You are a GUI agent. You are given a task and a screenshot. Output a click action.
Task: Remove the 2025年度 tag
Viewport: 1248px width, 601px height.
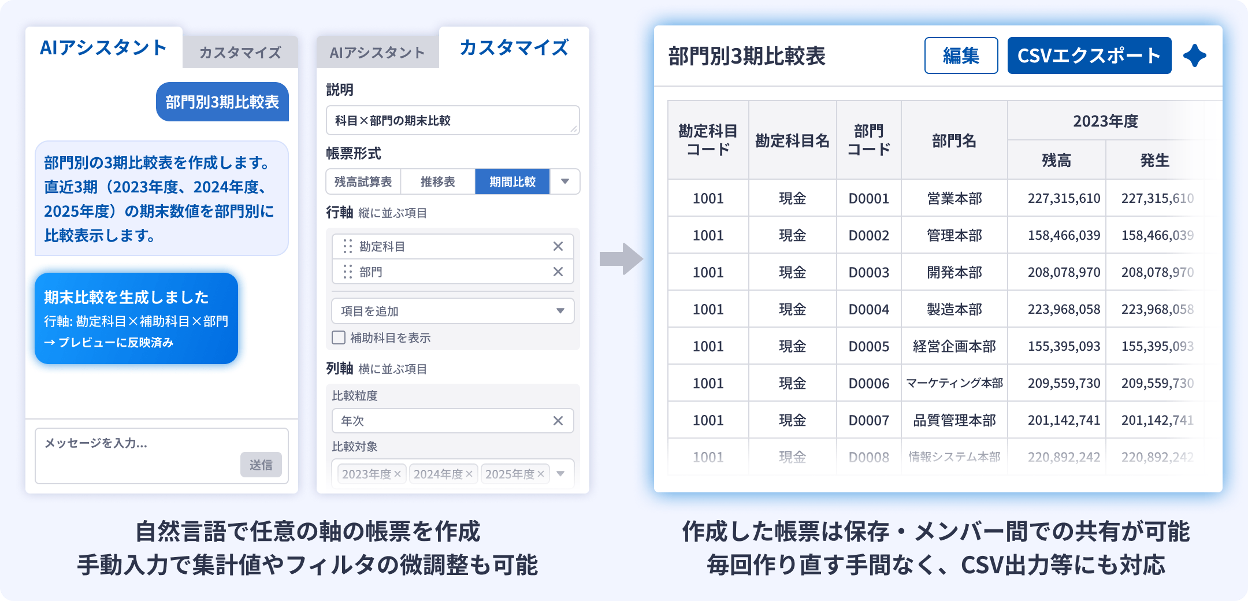pyautogui.click(x=541, y=474)
